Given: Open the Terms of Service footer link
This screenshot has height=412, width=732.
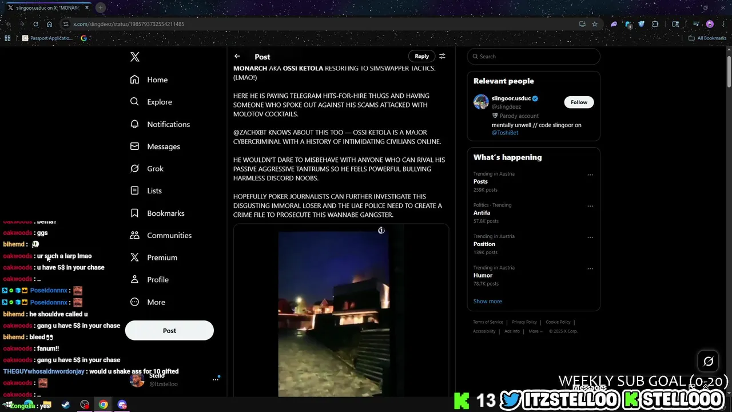Looking at the screenshot, I should click(488, 322).
